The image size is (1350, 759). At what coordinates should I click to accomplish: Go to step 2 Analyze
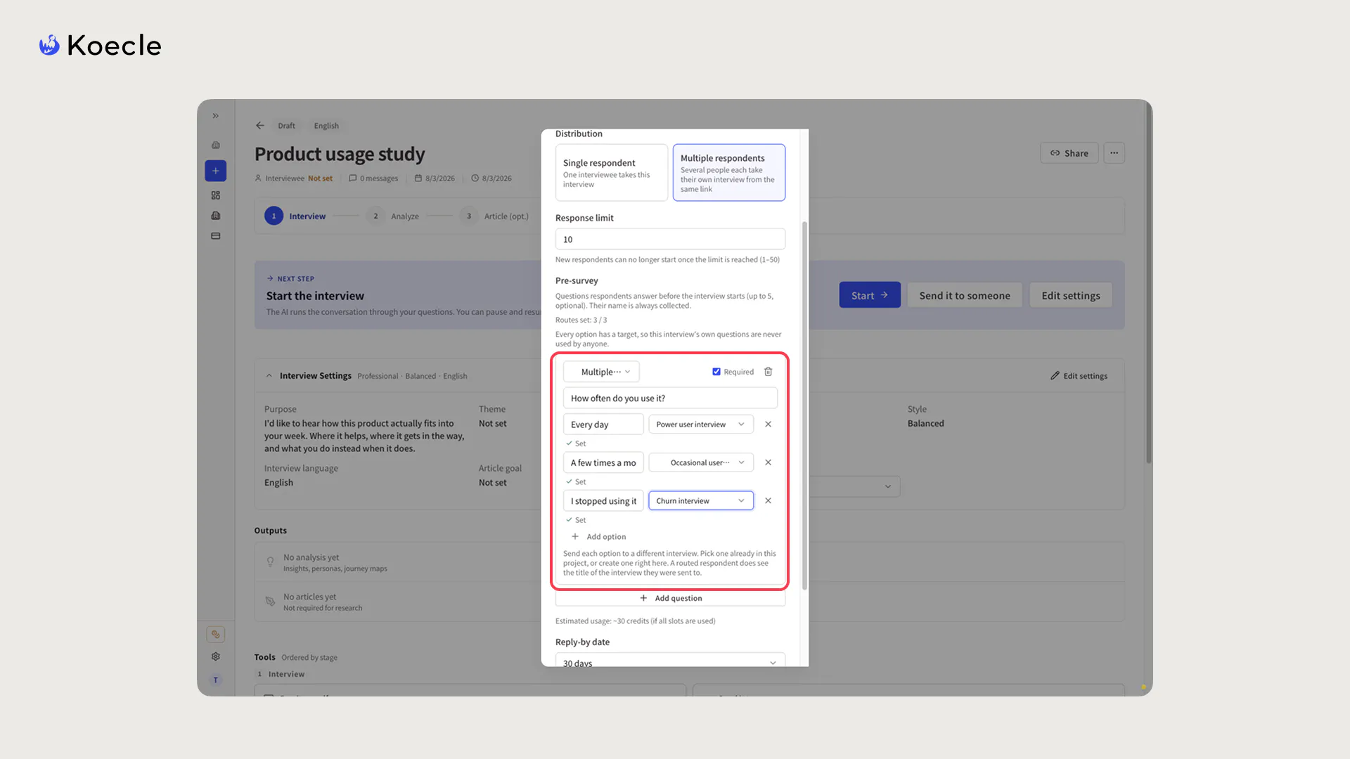click(392, 216)
